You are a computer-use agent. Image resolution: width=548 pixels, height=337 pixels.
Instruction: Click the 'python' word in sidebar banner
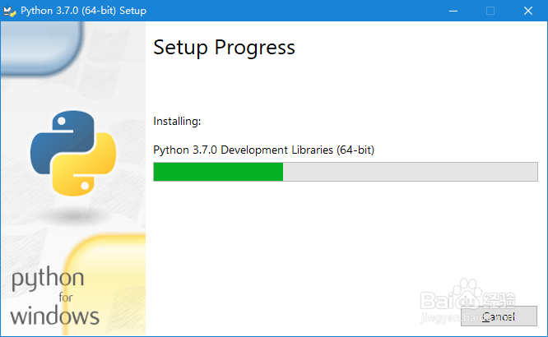point(48,279)
